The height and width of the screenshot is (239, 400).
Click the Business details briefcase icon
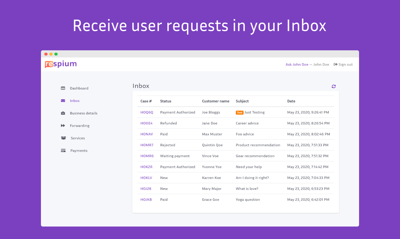63,113
